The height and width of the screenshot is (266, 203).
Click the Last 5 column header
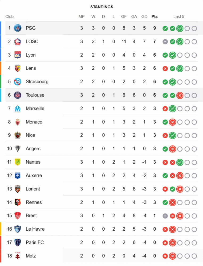click(x=179, y=16)
